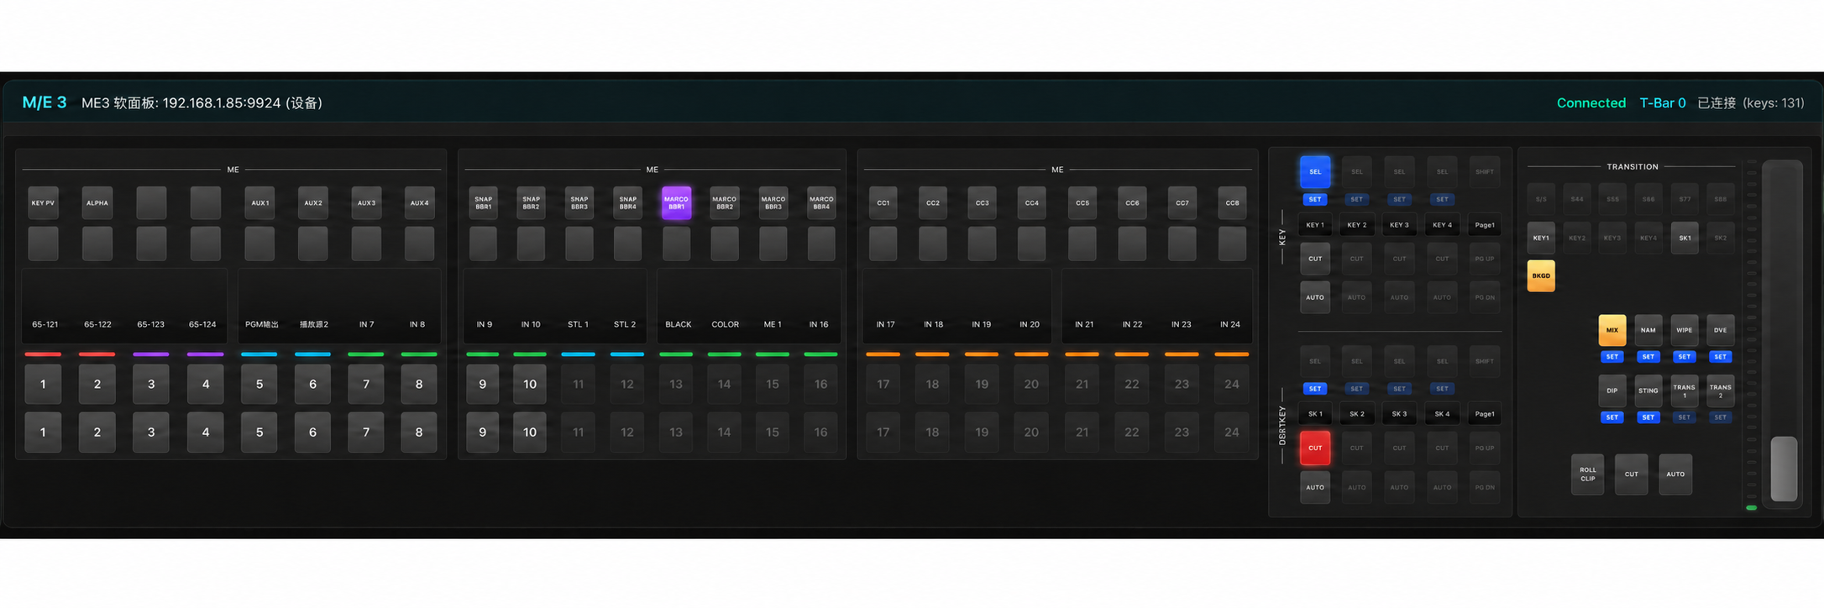Select the CC6 button
1824x608 pixels.
[1132, 203]
